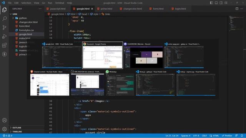Open Explorer More Actions ellipsis
This screenshot has height=138, width=246.
pyautogui.click(x=40, y=9)
